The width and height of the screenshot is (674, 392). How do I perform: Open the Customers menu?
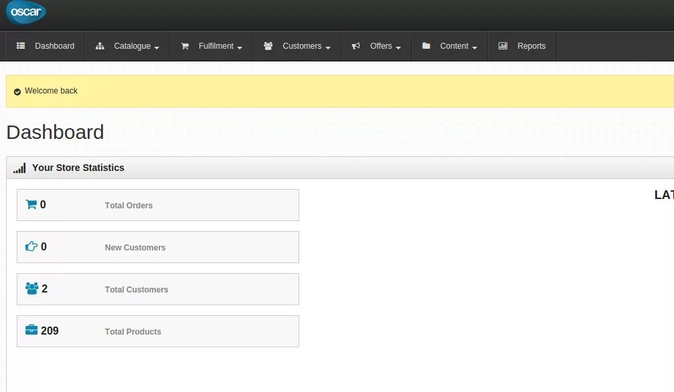pyautogui.click(x=297, y=46)
